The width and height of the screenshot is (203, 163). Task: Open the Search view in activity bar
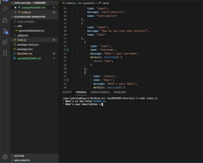click(x=5, y=9)
